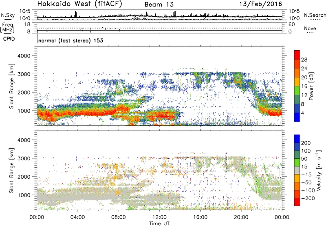Select the 'Power [dB]' colorbar title
This screenshot has width=326, height=226.
click(x=311, y=86)
